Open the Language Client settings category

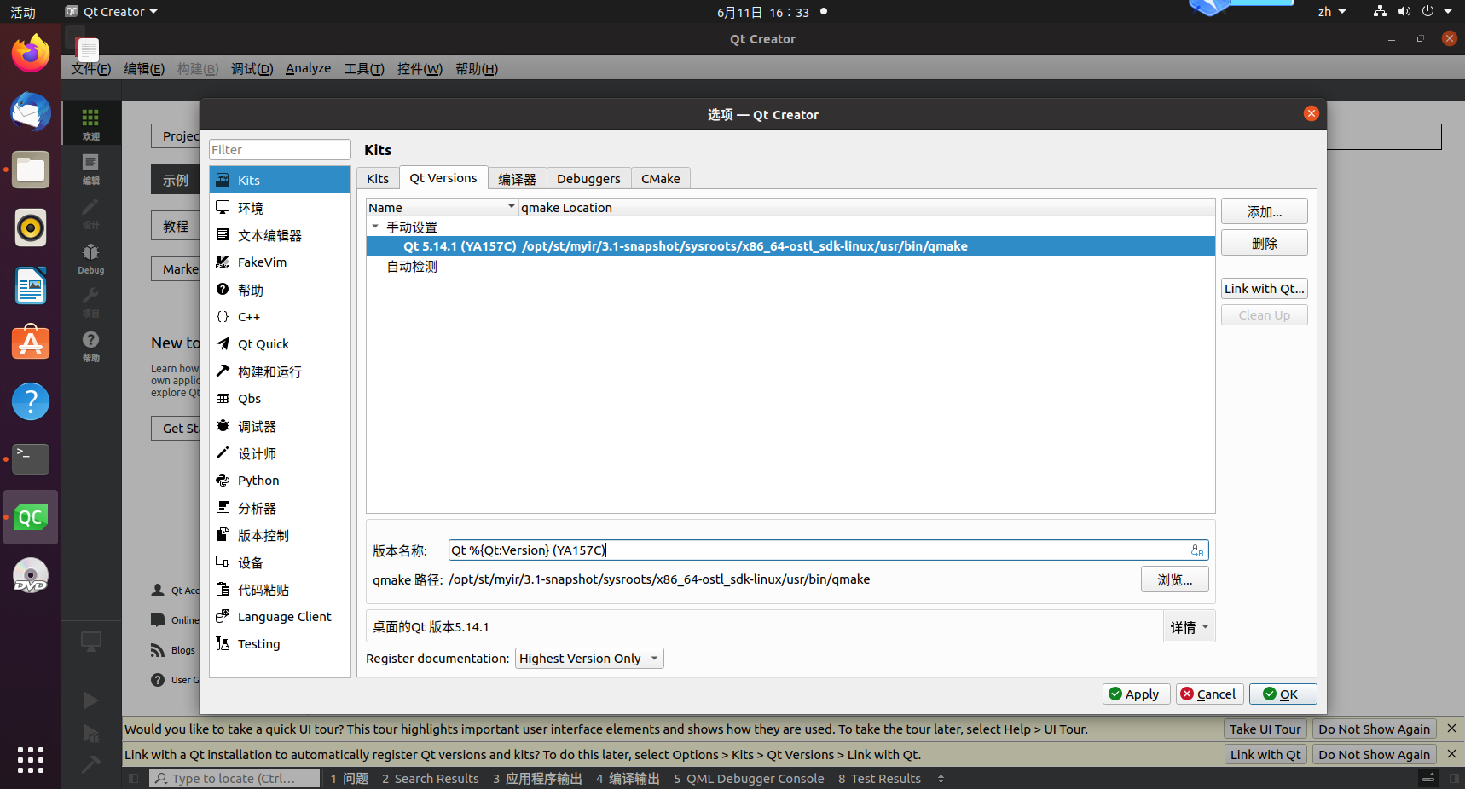pos(280,617)
